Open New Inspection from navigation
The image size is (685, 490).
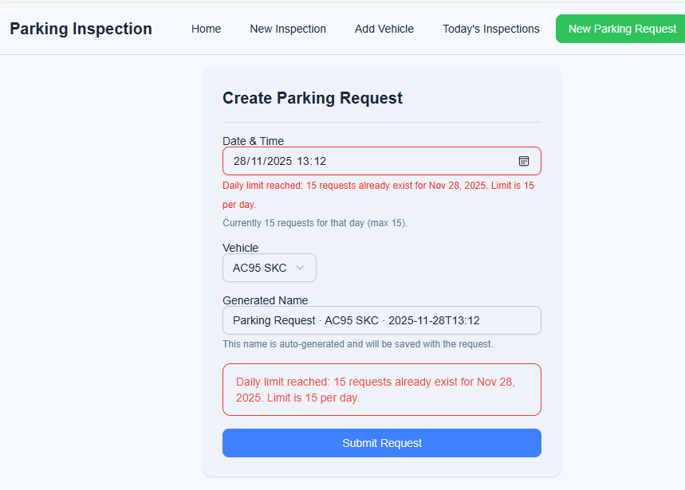tap(288, 29)
